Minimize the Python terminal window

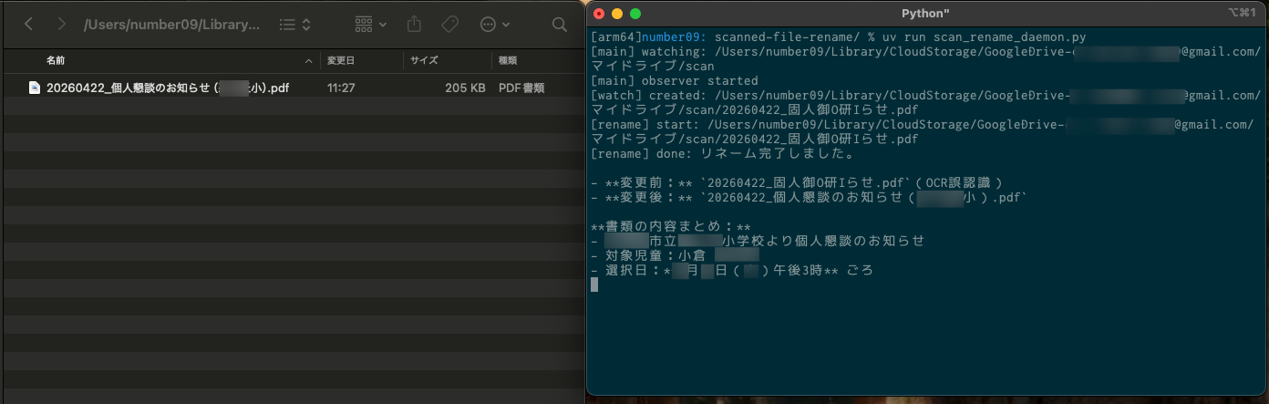(x=617, y=14)
